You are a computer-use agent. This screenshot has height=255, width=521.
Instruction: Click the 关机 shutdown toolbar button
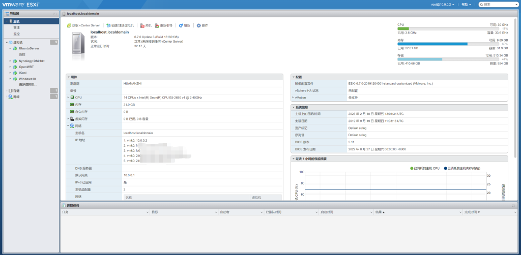146,25
